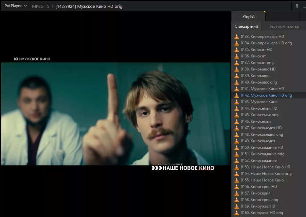The image size is (306, 217).
Task: Select playlist item 0143. Мужское Кино
Action: pos(269,102)
